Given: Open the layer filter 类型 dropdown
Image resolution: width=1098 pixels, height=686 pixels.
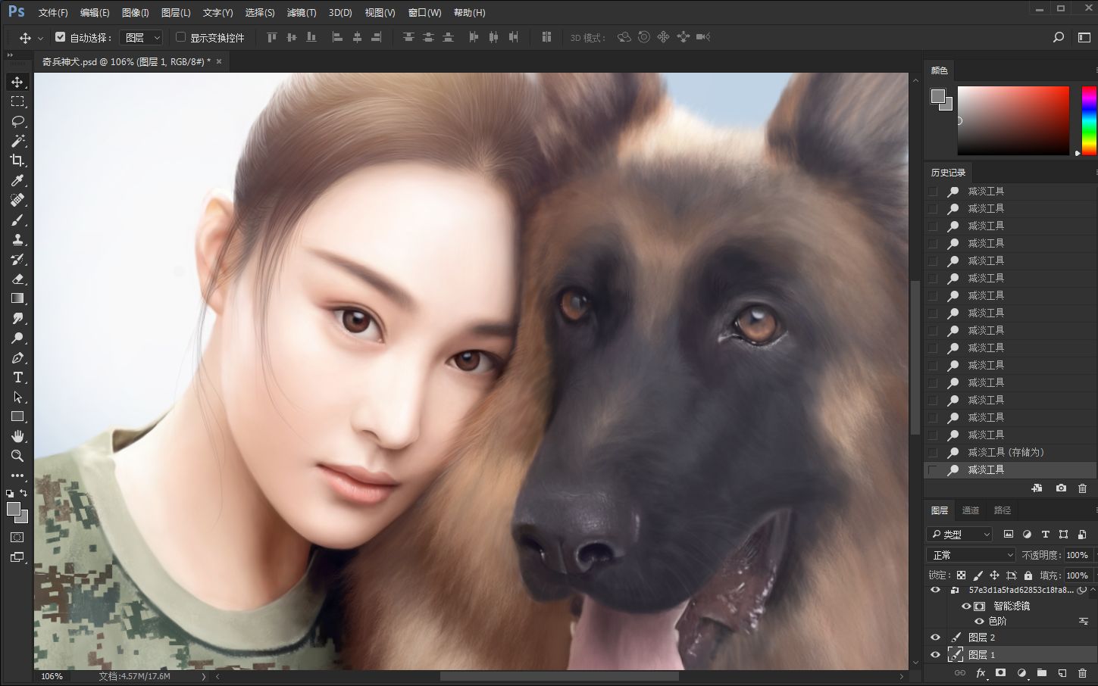Looking at the screenshot, I should point(960,534).
